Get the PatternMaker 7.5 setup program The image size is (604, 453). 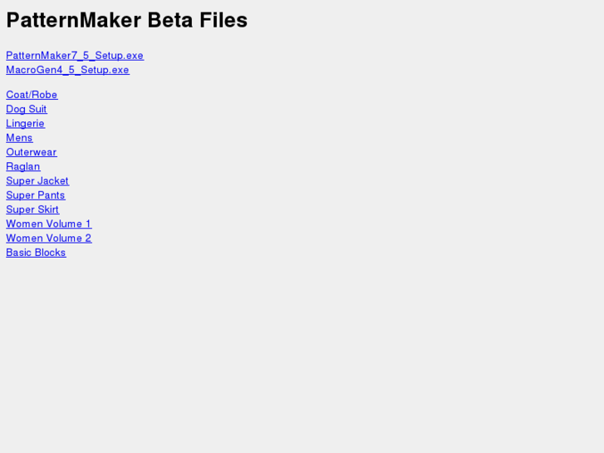pos(75,56)
